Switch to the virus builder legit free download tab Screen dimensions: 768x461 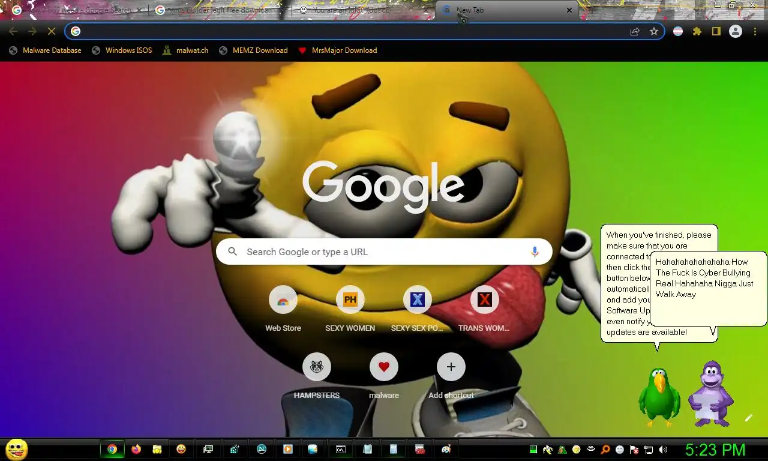(x=219, y=10)
